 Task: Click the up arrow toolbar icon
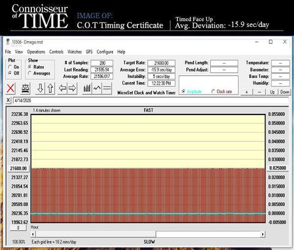coord(50,88)
